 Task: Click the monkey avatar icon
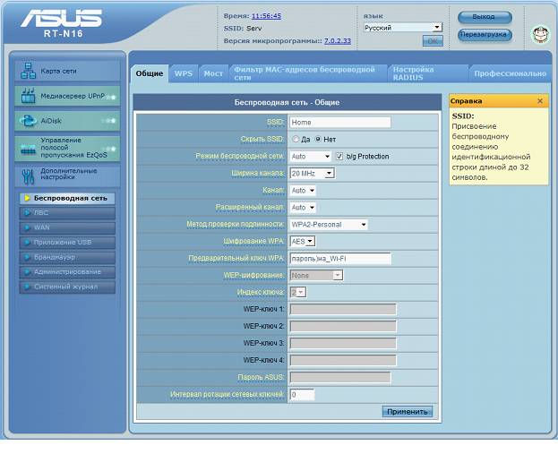(x=540, y=35)
